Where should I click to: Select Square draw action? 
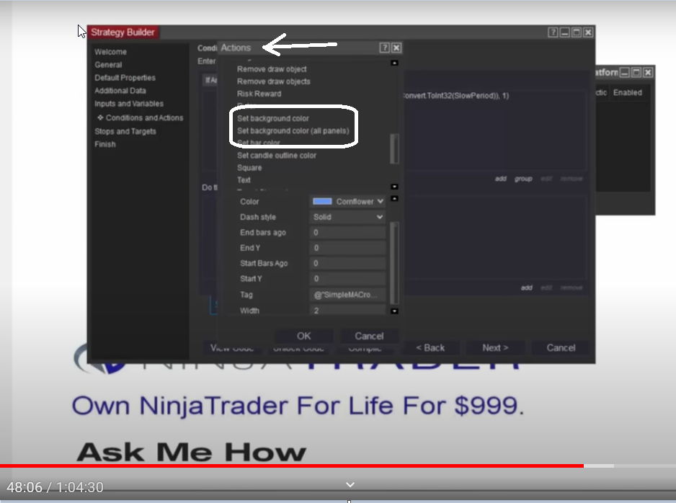click(249, 168)
